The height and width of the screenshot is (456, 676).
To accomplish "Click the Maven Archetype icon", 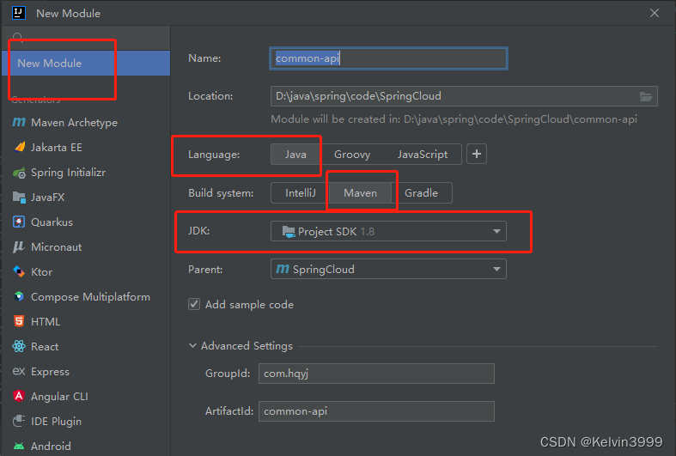I will (x=19, y=123).
